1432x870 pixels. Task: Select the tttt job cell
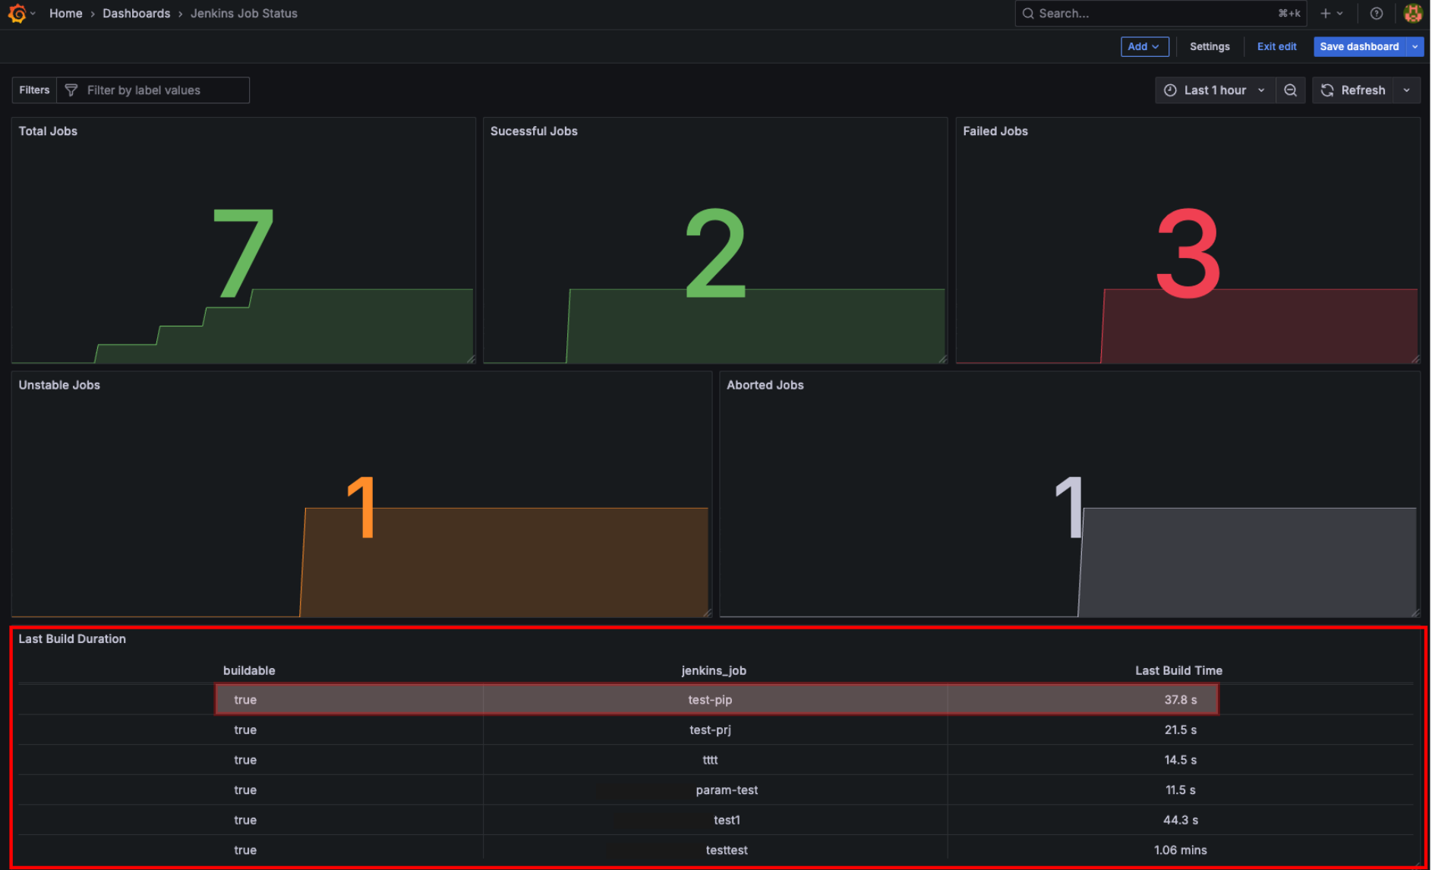click(714, 759)
